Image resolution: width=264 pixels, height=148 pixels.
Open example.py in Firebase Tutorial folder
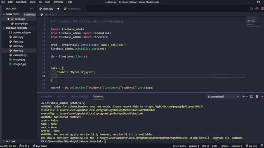tap(19, 55)
